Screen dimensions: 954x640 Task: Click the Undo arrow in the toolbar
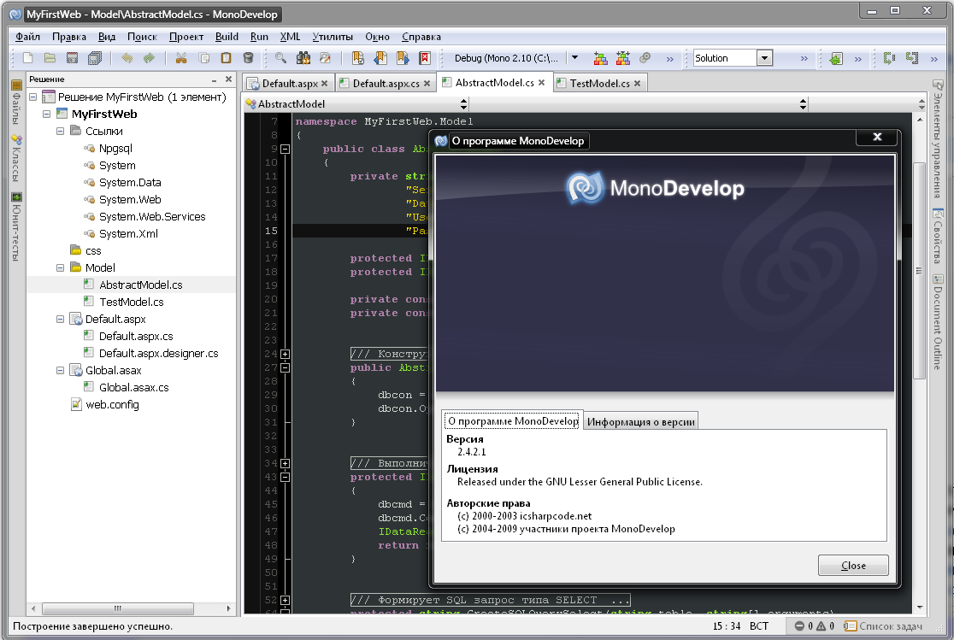[x=127, y=58]
